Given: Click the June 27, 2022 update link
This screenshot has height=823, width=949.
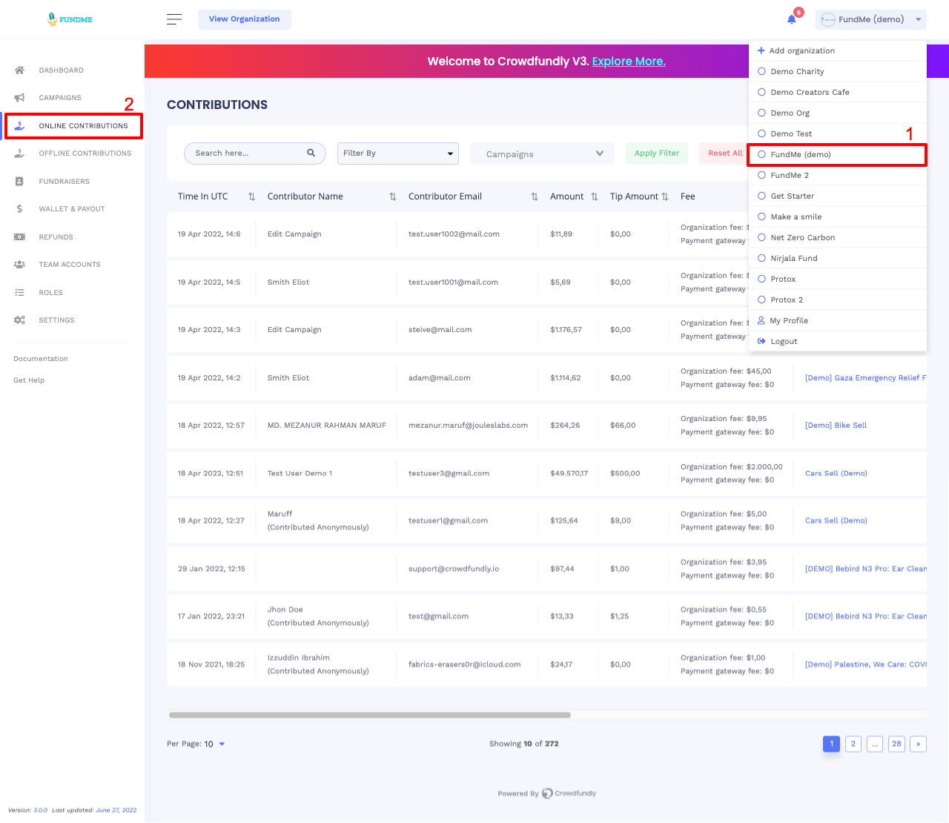Looking at the screenshot, I should [x=116, y=810].
